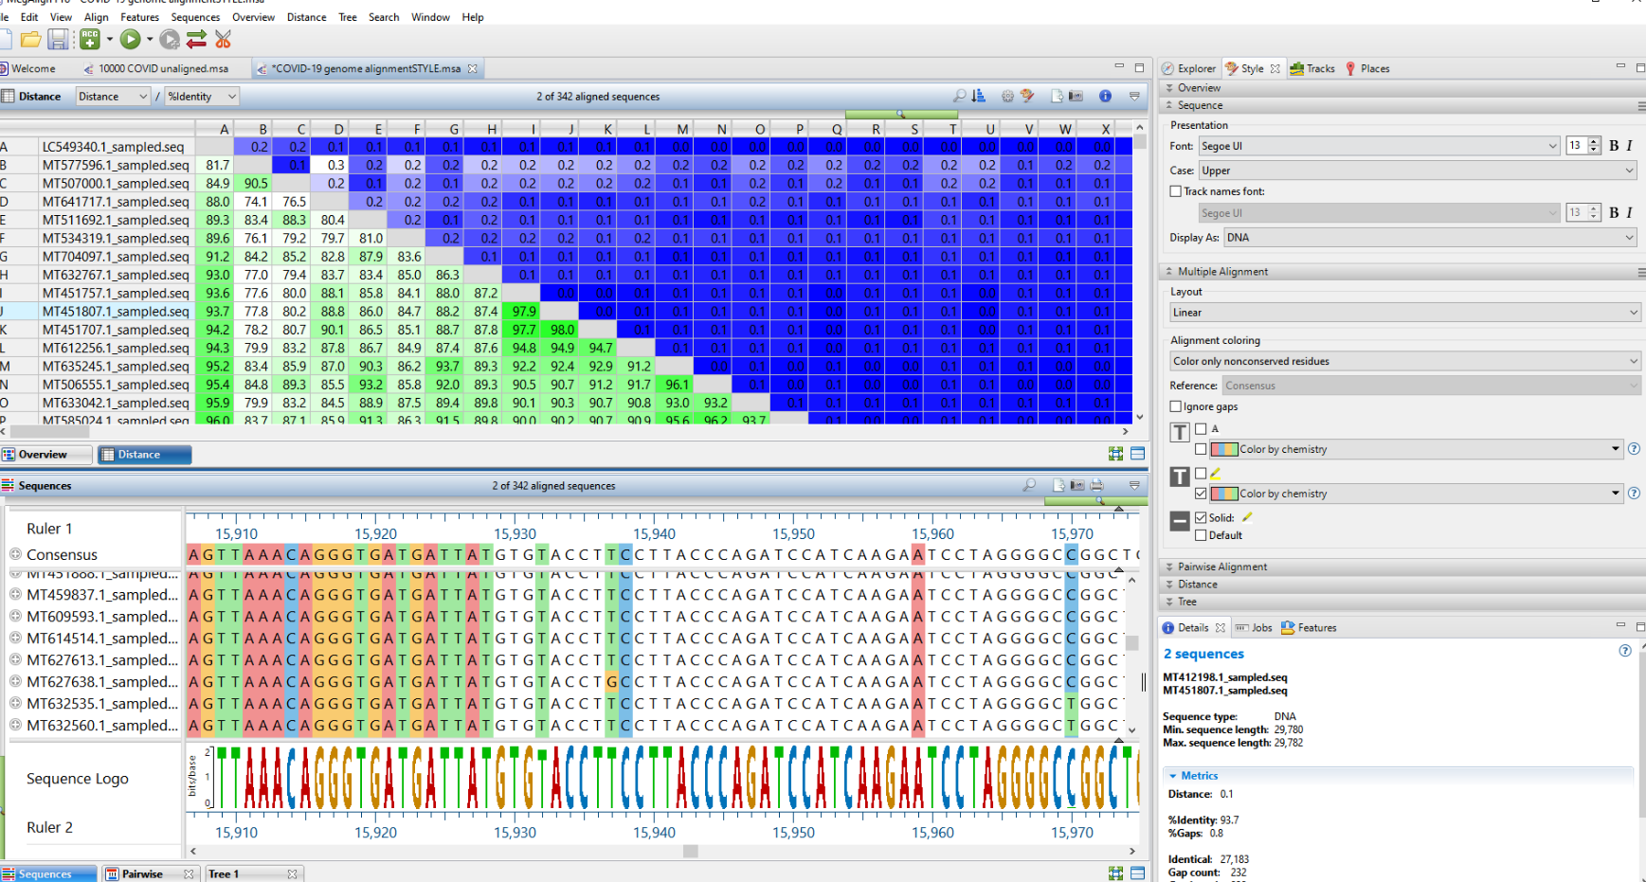This screenshot has height=882, width=1646.
Task: Toggle yellow highlighter background checkbox
Action: tap(1201, 473)
